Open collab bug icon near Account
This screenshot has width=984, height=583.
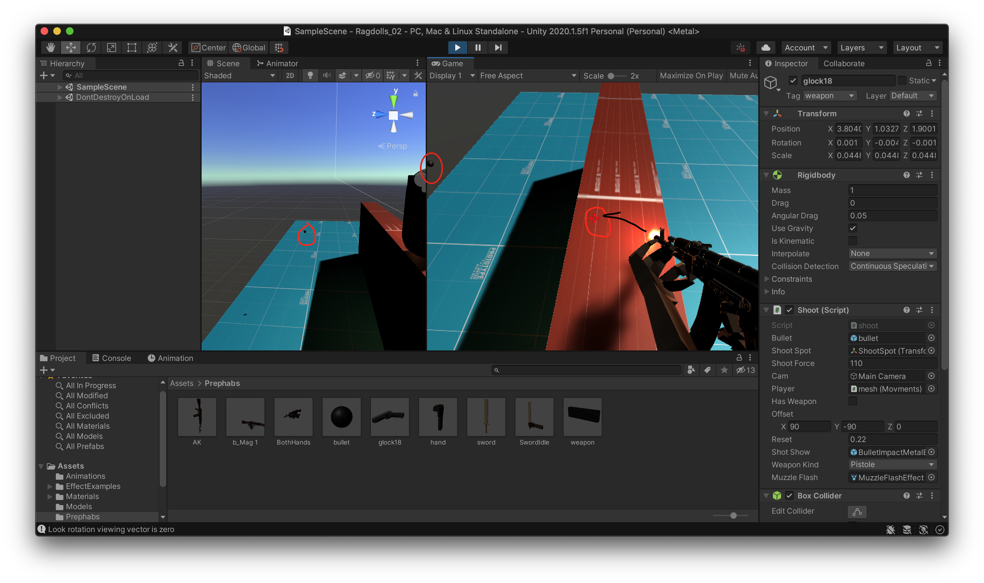[x=741, y=48]
